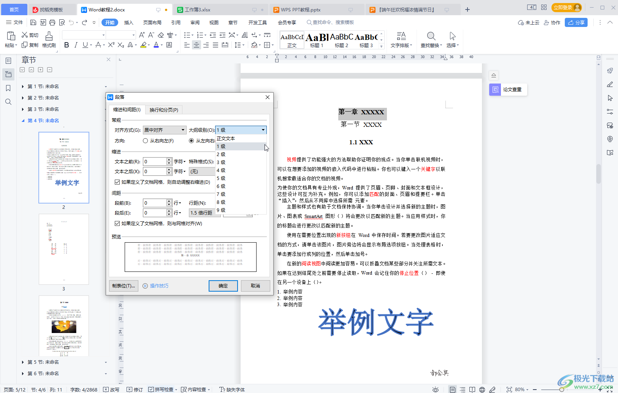Viewport: 618px width, 393px height.
Task: Click the Undo icon
Action: click(x=71, y=22)
